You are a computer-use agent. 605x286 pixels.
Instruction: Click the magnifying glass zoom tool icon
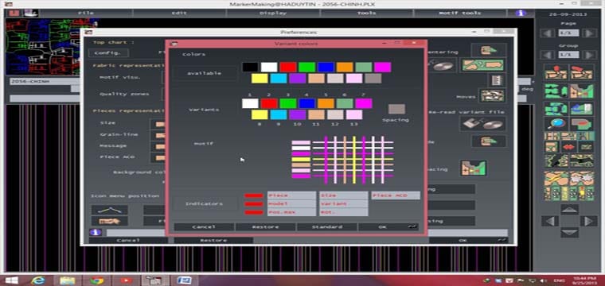coord(556,124)
